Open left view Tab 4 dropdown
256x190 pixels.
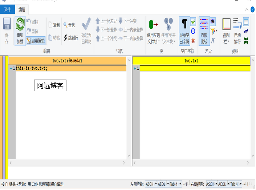[x=175, y=184]
